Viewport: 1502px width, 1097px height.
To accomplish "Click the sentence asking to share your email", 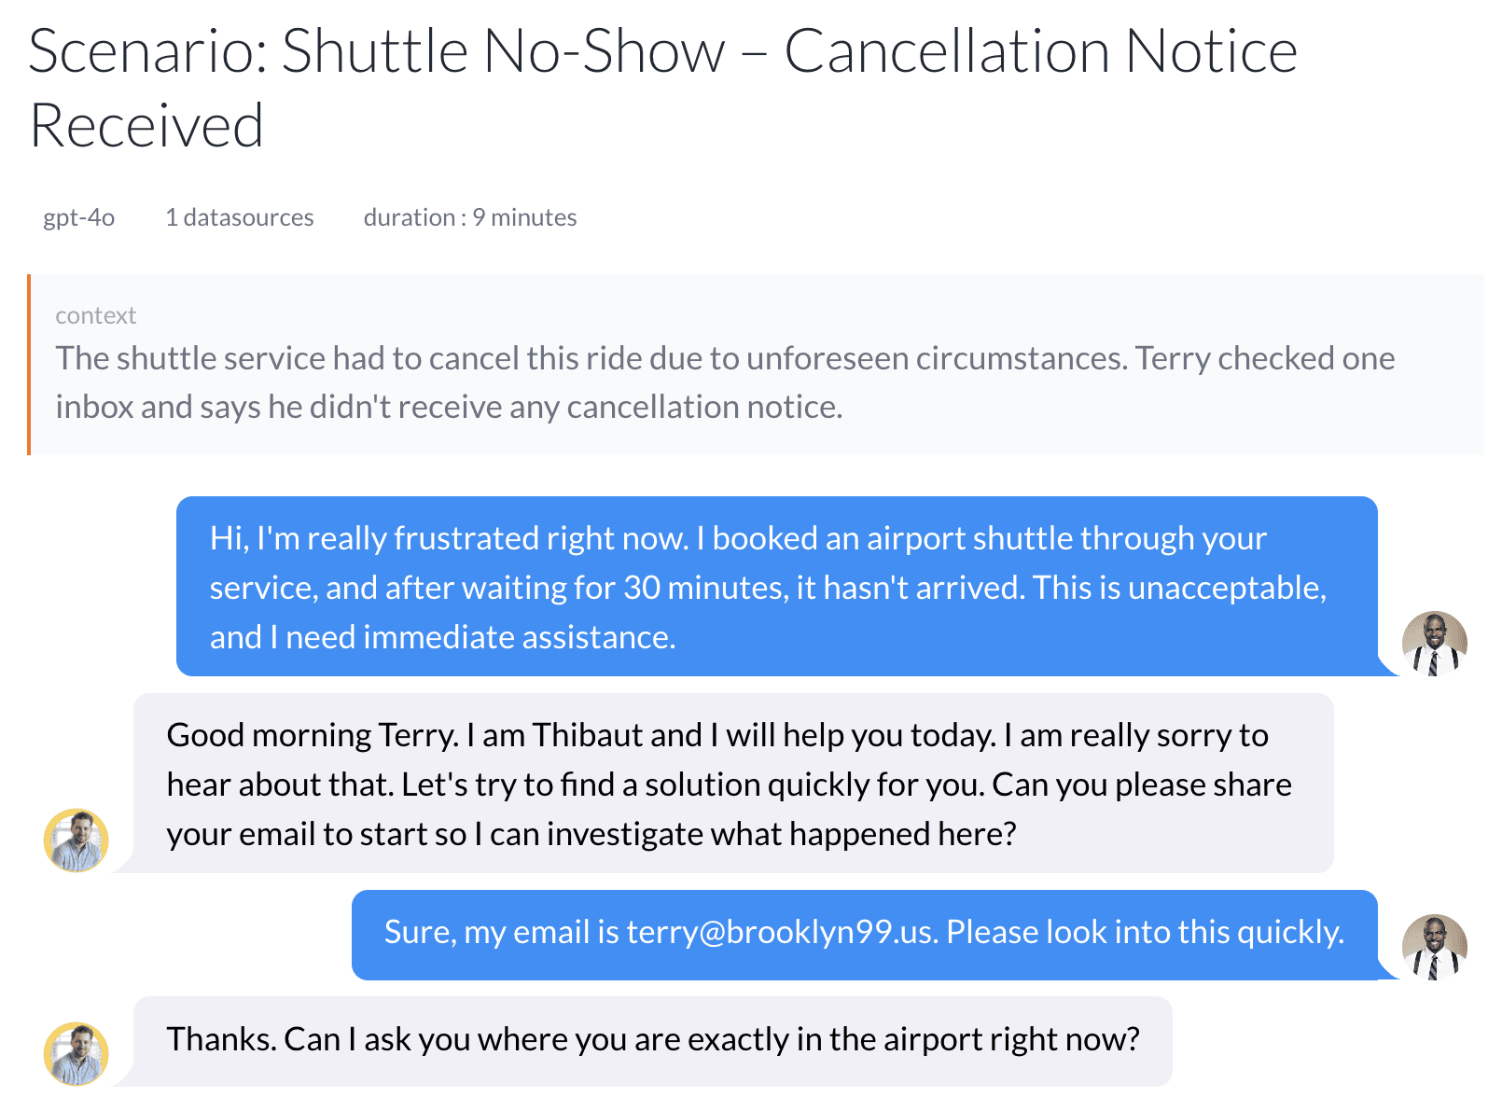I will pyautogui.click(x=730, y=809).
